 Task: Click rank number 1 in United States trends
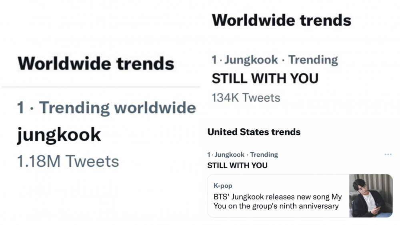[x=209, y=155]
